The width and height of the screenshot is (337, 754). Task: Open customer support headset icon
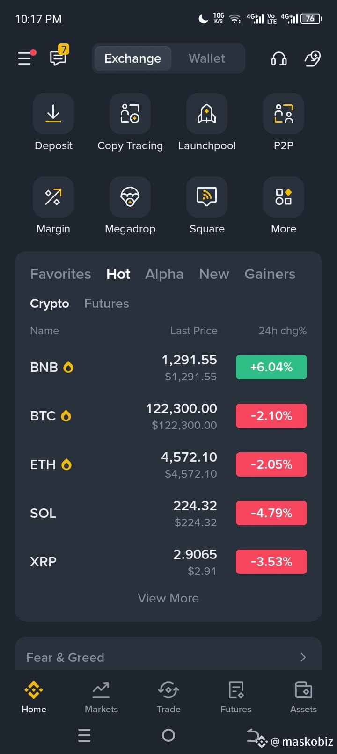click(279, 58)
